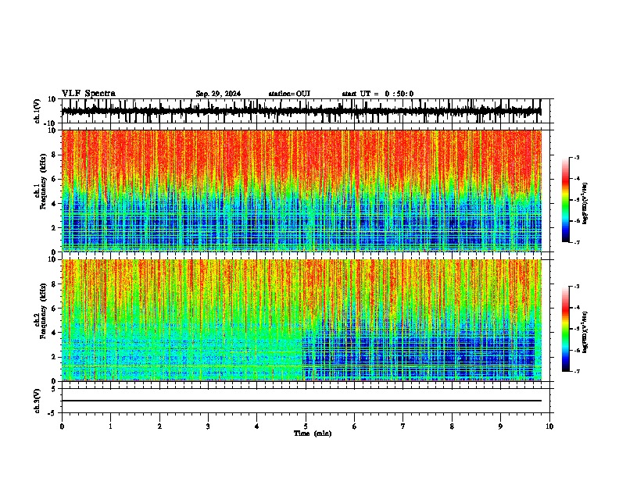Viewport: 619px width, 478px height.
Task: Click the date 'Sep. 29, 2024'
Action: click(x=218, y=94)
